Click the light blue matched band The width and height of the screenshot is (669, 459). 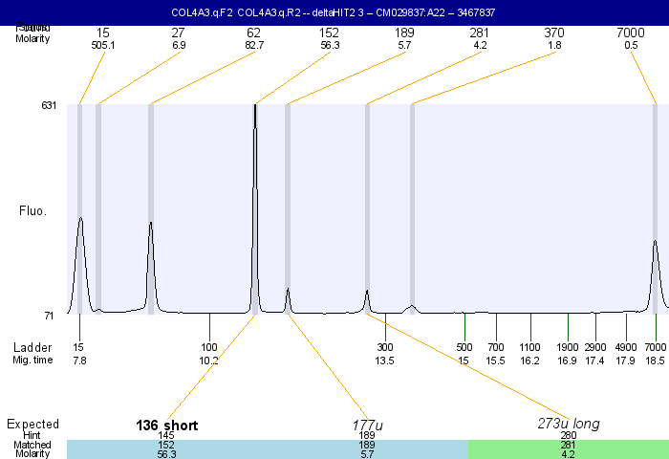268,449
